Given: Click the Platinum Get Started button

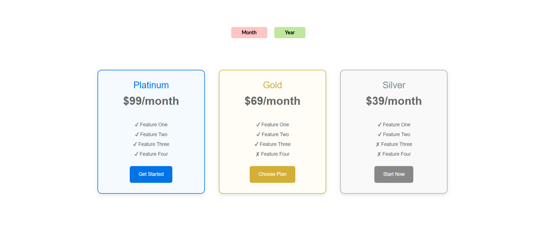Looking at the screenshot, I should 151,174.
